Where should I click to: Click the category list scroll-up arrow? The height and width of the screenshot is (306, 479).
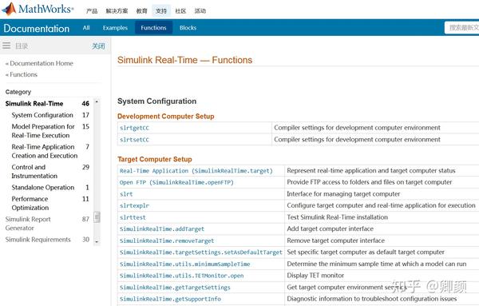pyautogui.click(x=97, y=101)
